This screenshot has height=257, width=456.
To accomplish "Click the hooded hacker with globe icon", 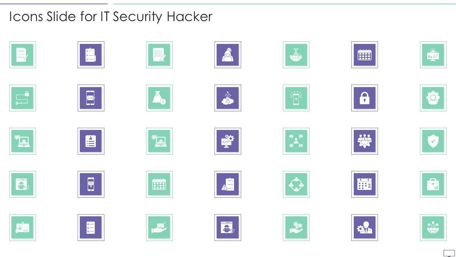I will pos(228,55).
